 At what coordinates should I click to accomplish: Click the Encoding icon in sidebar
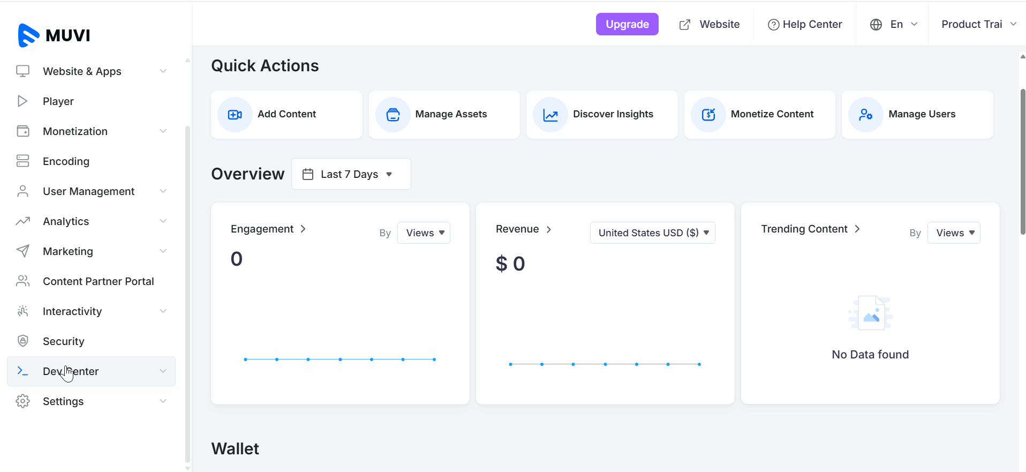click(x=22, y=161)
